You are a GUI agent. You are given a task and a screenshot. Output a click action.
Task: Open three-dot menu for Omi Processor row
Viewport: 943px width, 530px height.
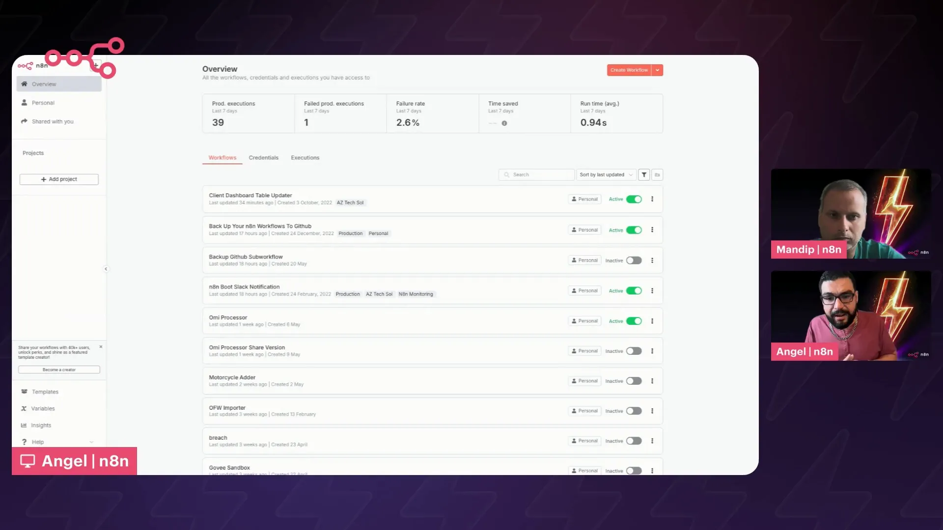click(x=652, y=321)
